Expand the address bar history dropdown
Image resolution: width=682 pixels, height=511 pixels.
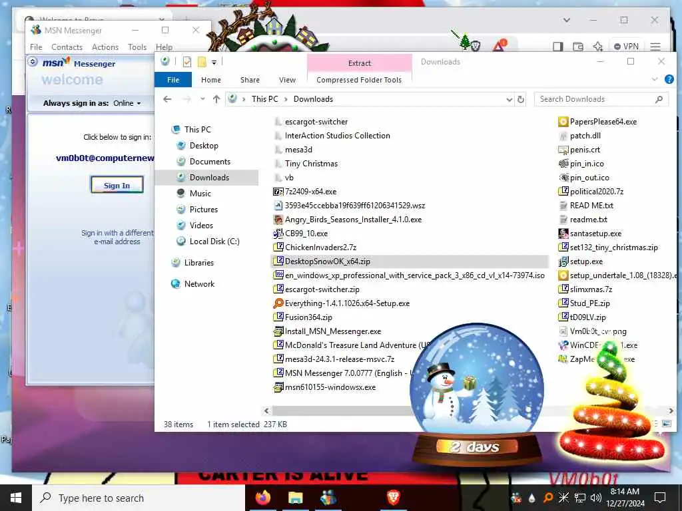tap(509, 100)
